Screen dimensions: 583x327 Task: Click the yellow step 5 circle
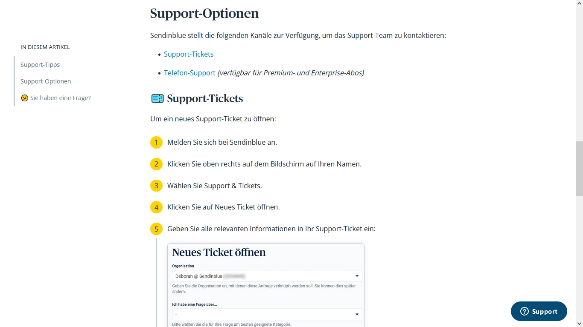click(156, 229)
